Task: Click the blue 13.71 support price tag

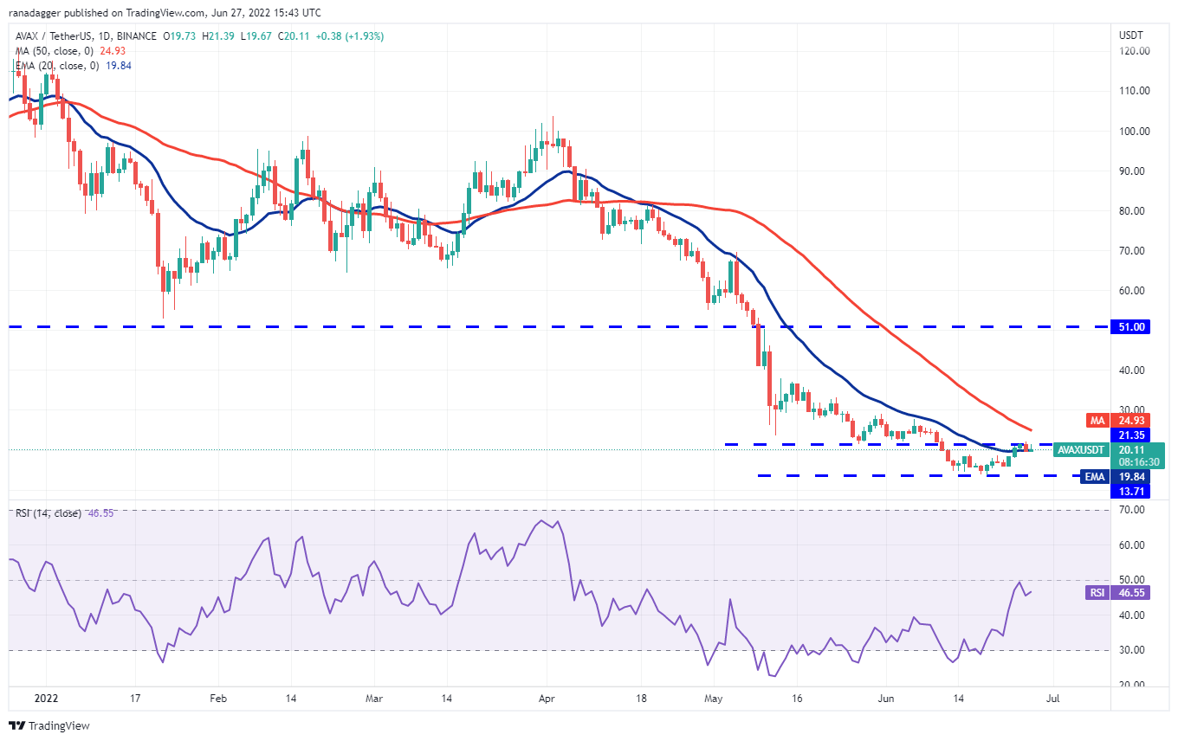Action: click(x=1130, y=491)
